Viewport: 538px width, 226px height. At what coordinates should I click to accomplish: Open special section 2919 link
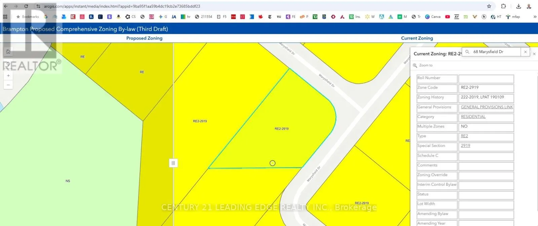pos(465,146)
